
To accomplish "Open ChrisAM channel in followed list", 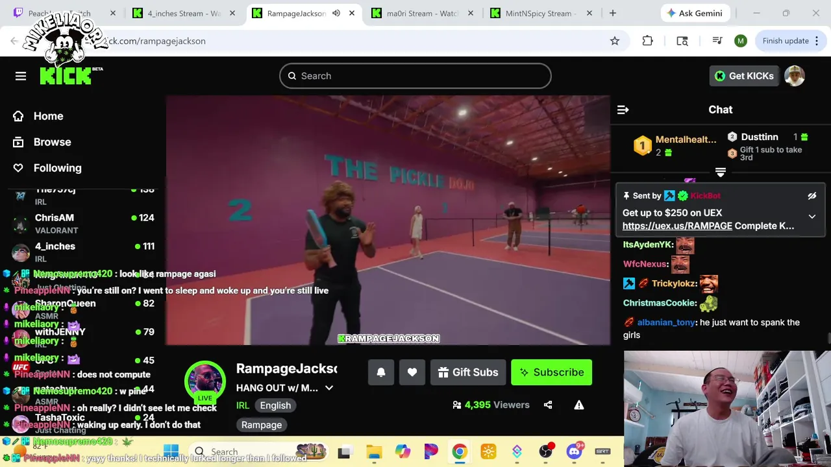I will (83, 223).
